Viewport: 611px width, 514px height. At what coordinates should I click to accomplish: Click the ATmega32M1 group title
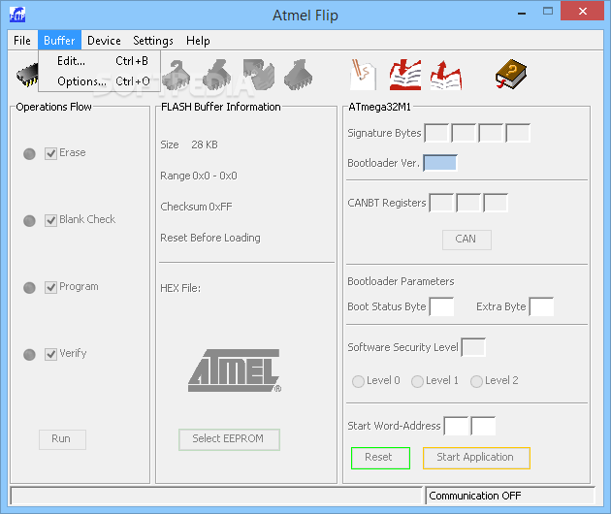pyautogui.click(x=379, y=107)
